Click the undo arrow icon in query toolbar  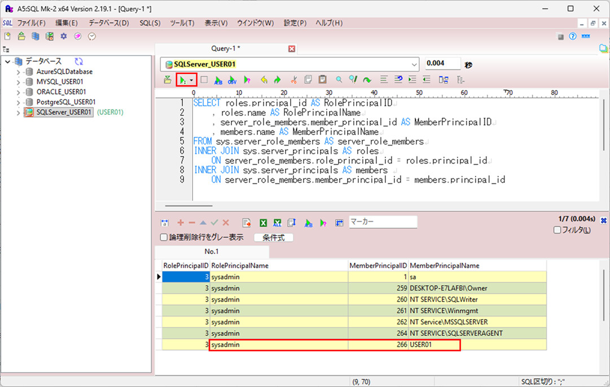(264, 80)
